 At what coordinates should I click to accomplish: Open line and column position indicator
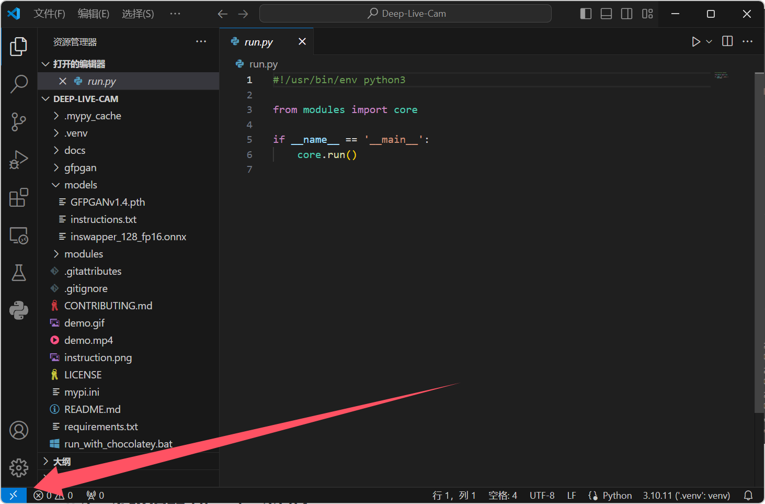click(454, 495)
